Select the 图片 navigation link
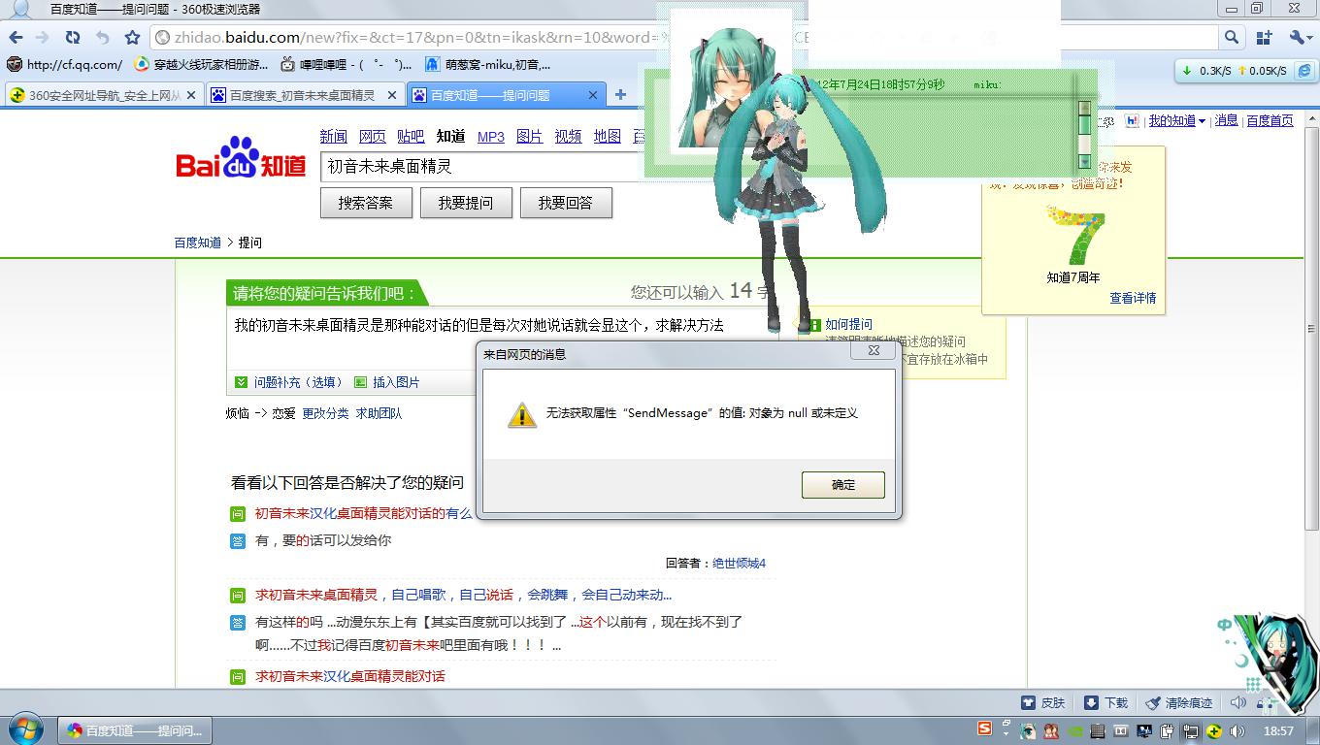 click(530, 137)
